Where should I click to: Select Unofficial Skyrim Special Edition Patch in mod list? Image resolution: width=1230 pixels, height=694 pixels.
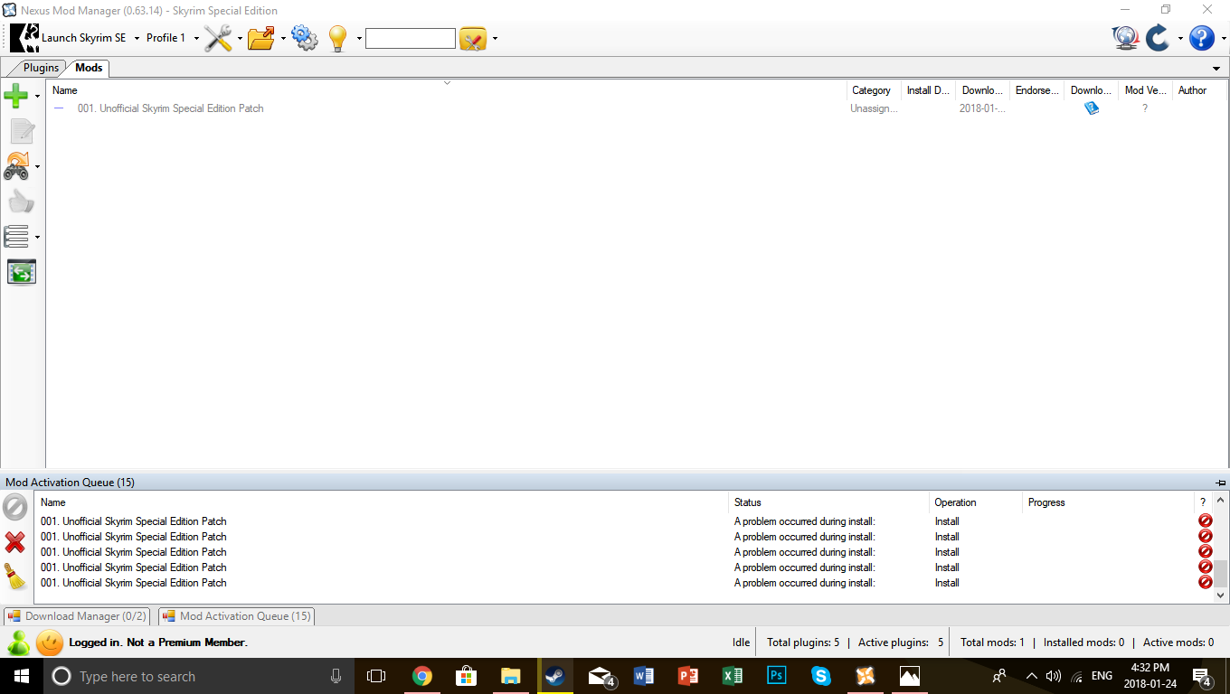(x=170, y=108)
